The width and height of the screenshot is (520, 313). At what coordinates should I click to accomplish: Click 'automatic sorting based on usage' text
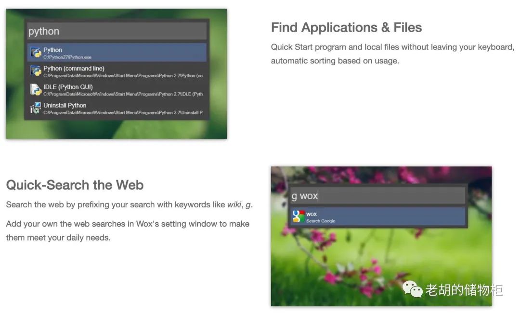tap(334, 61)
